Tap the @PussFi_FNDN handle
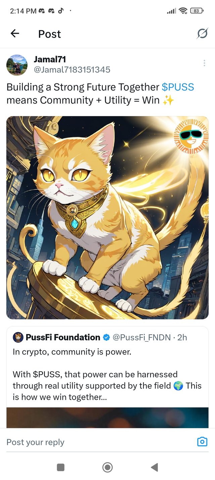The width and height of the screenshot is (215, 480). 141,337
